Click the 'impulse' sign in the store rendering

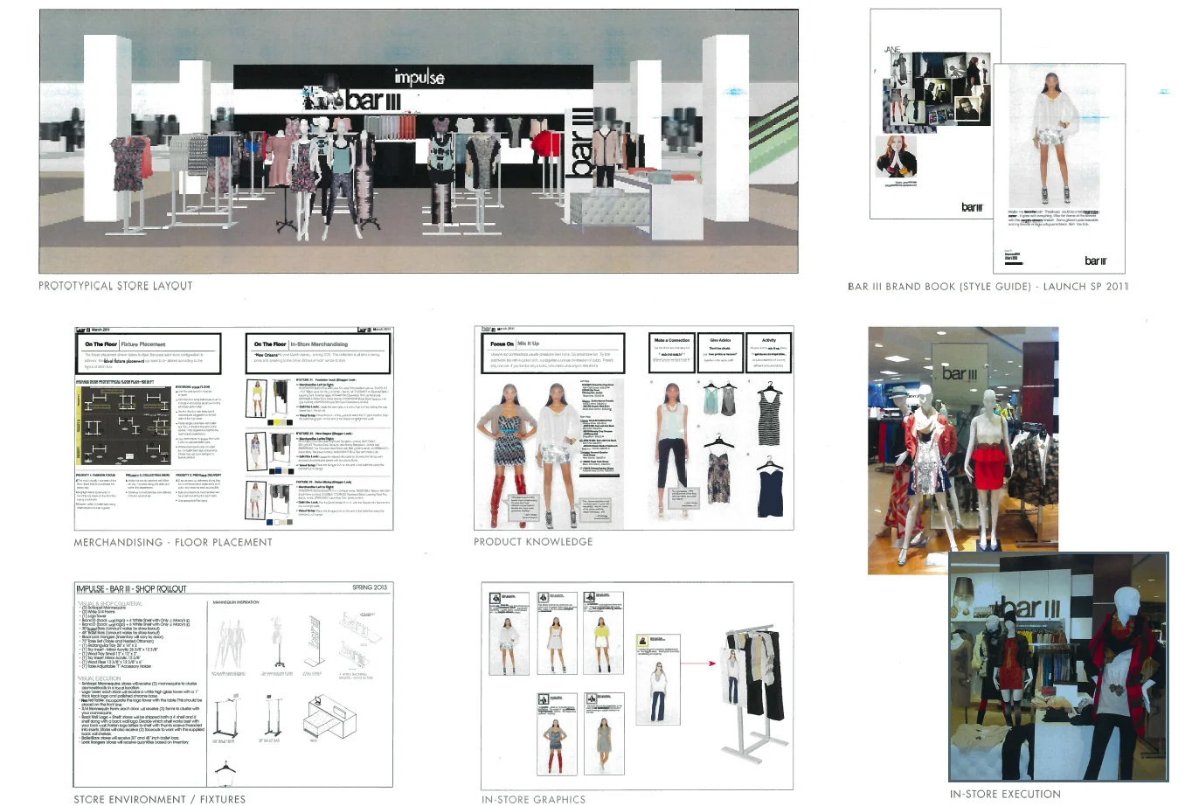[419, 77]
